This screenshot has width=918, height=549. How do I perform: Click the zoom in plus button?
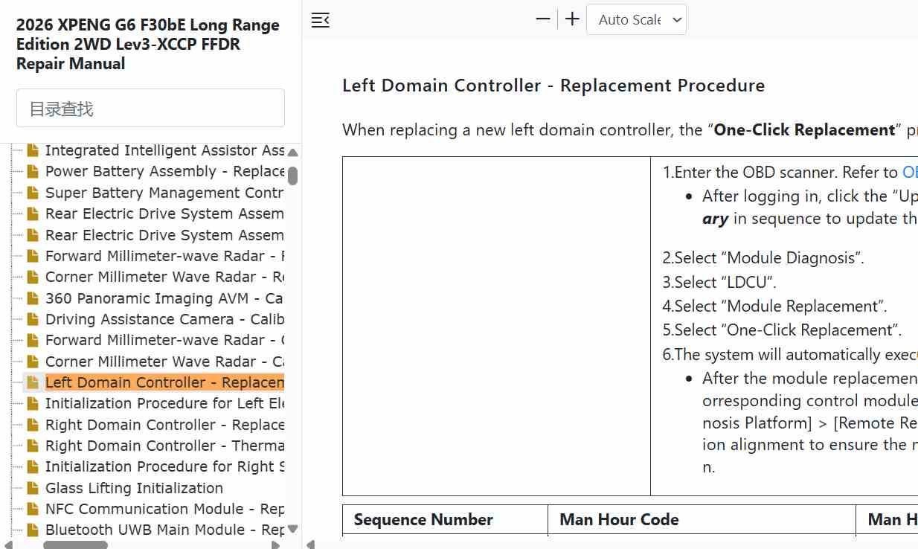[572, 19]
